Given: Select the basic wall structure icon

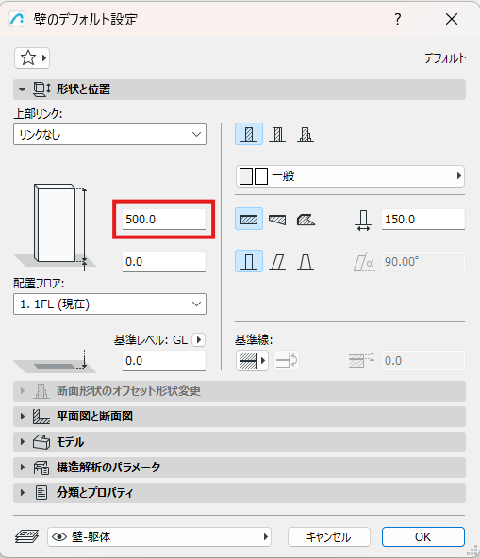Looking at the screenshot, I should (249, 134).
